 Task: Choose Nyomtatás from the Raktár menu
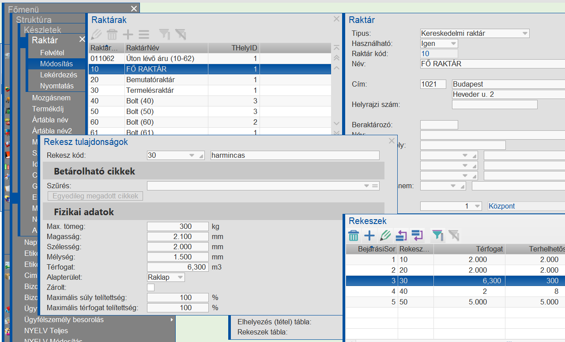tap(56, 86)
